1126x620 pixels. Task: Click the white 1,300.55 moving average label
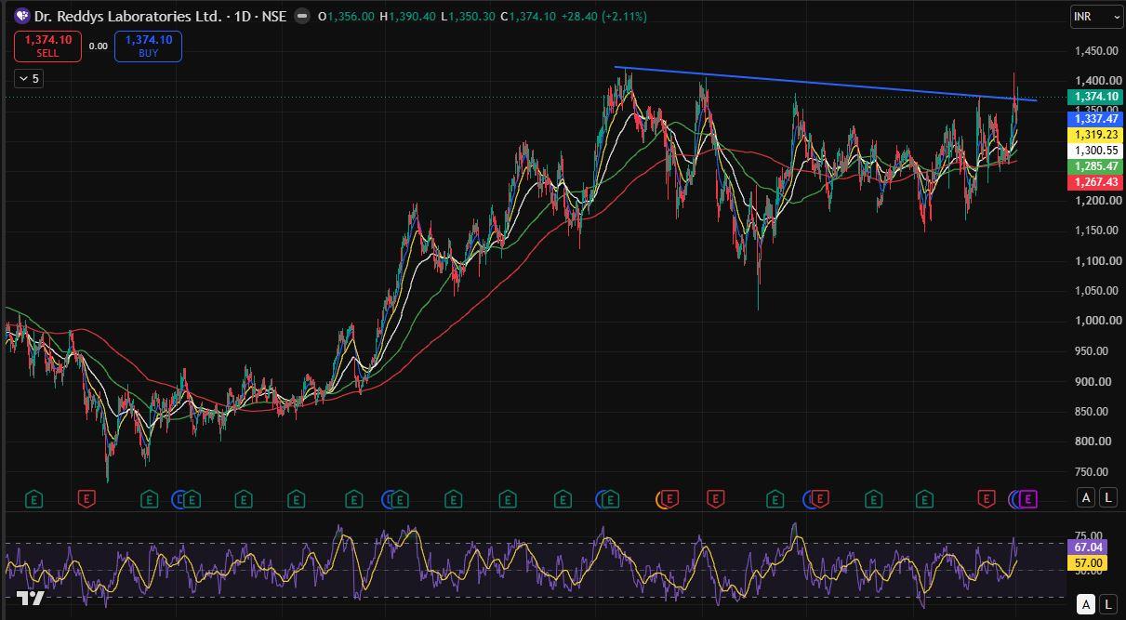1095,151
